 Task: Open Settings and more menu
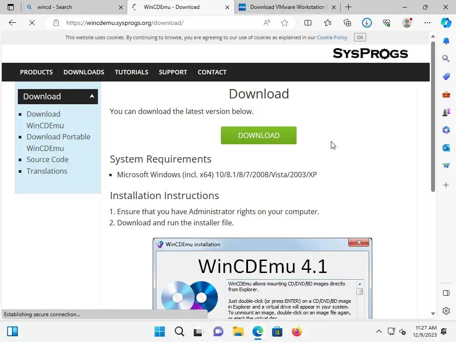(427, 23)
